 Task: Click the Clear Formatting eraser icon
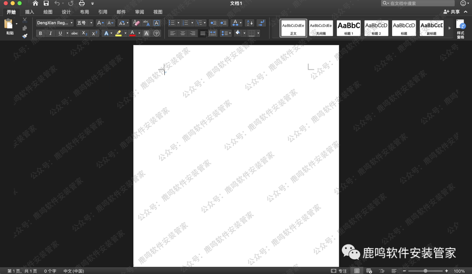[x=136, y=23]
